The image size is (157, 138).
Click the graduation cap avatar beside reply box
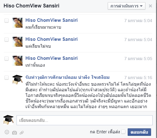click(8, 120)
